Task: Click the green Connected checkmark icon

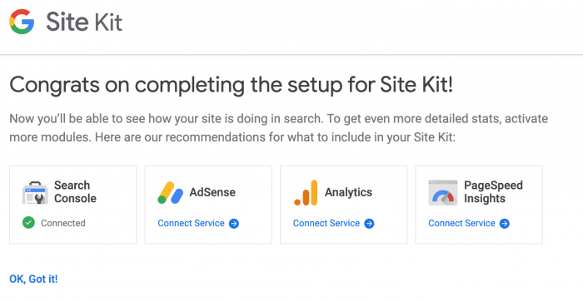Action: click(x=28, y=223)
